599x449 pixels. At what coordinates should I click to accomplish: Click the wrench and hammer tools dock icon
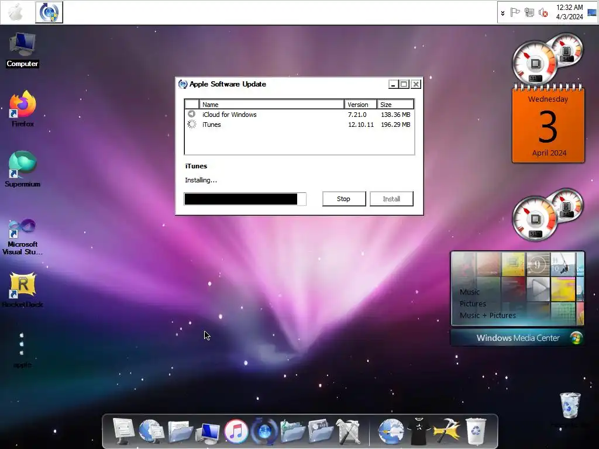(348, 431)
